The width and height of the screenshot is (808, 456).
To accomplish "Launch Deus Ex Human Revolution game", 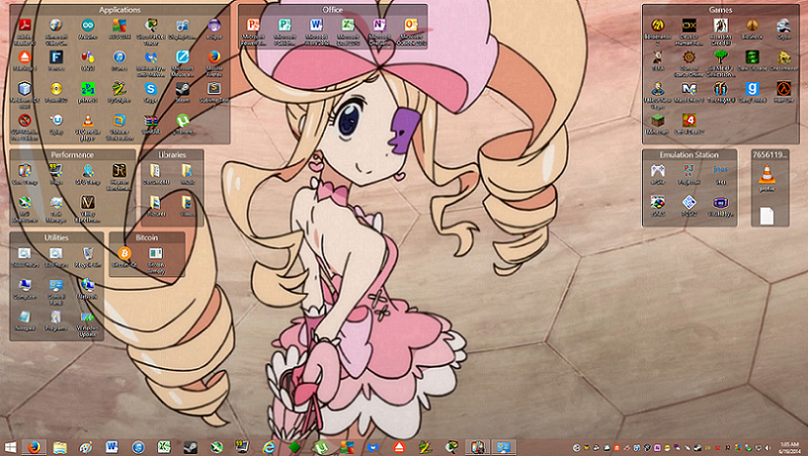I will tap(689, 24).
